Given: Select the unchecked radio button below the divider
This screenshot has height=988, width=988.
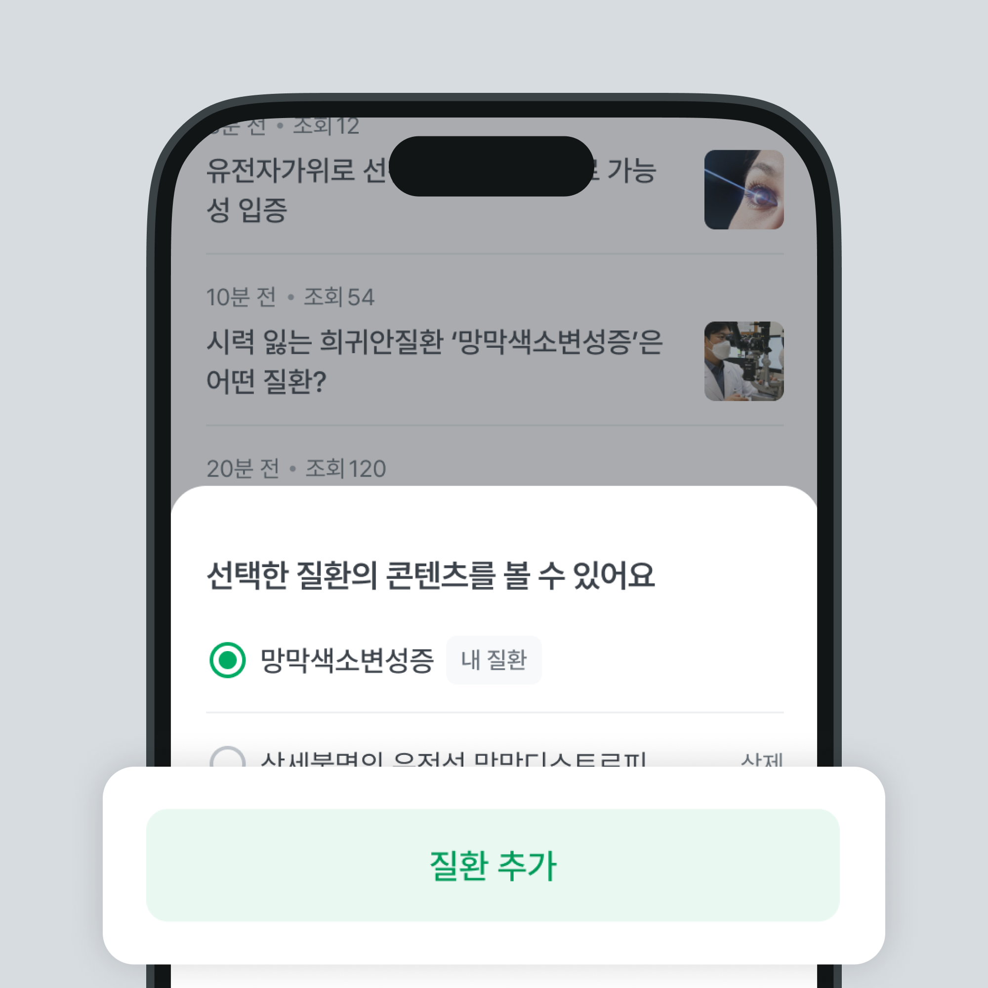Looking at the screenshot, I should pos(228,757).
